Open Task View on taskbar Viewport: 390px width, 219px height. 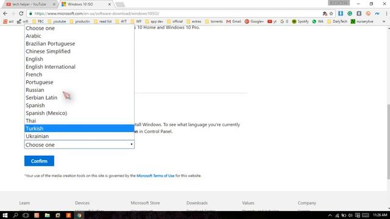[x=26, y=215]
